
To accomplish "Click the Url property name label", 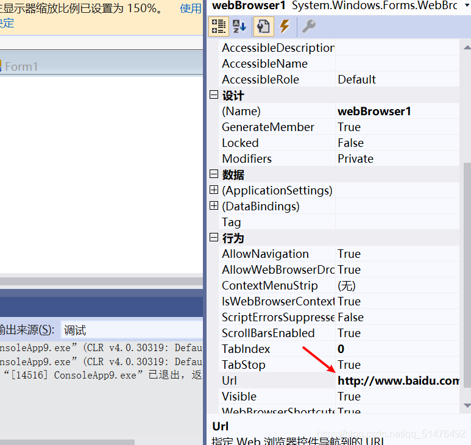I will pos(230,380).
